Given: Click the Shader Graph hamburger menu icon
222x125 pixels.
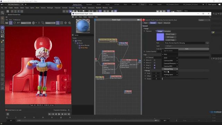Looking at the screenshot, I should [x=73, y=17].
